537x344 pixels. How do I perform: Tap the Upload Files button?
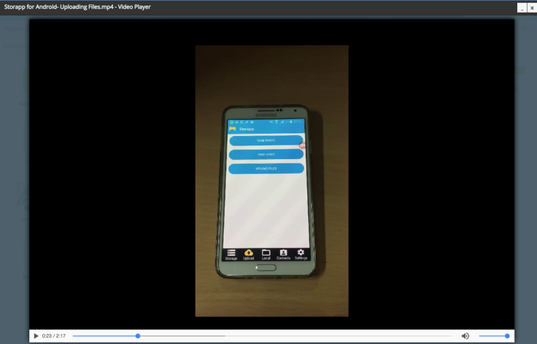[266, 168]
